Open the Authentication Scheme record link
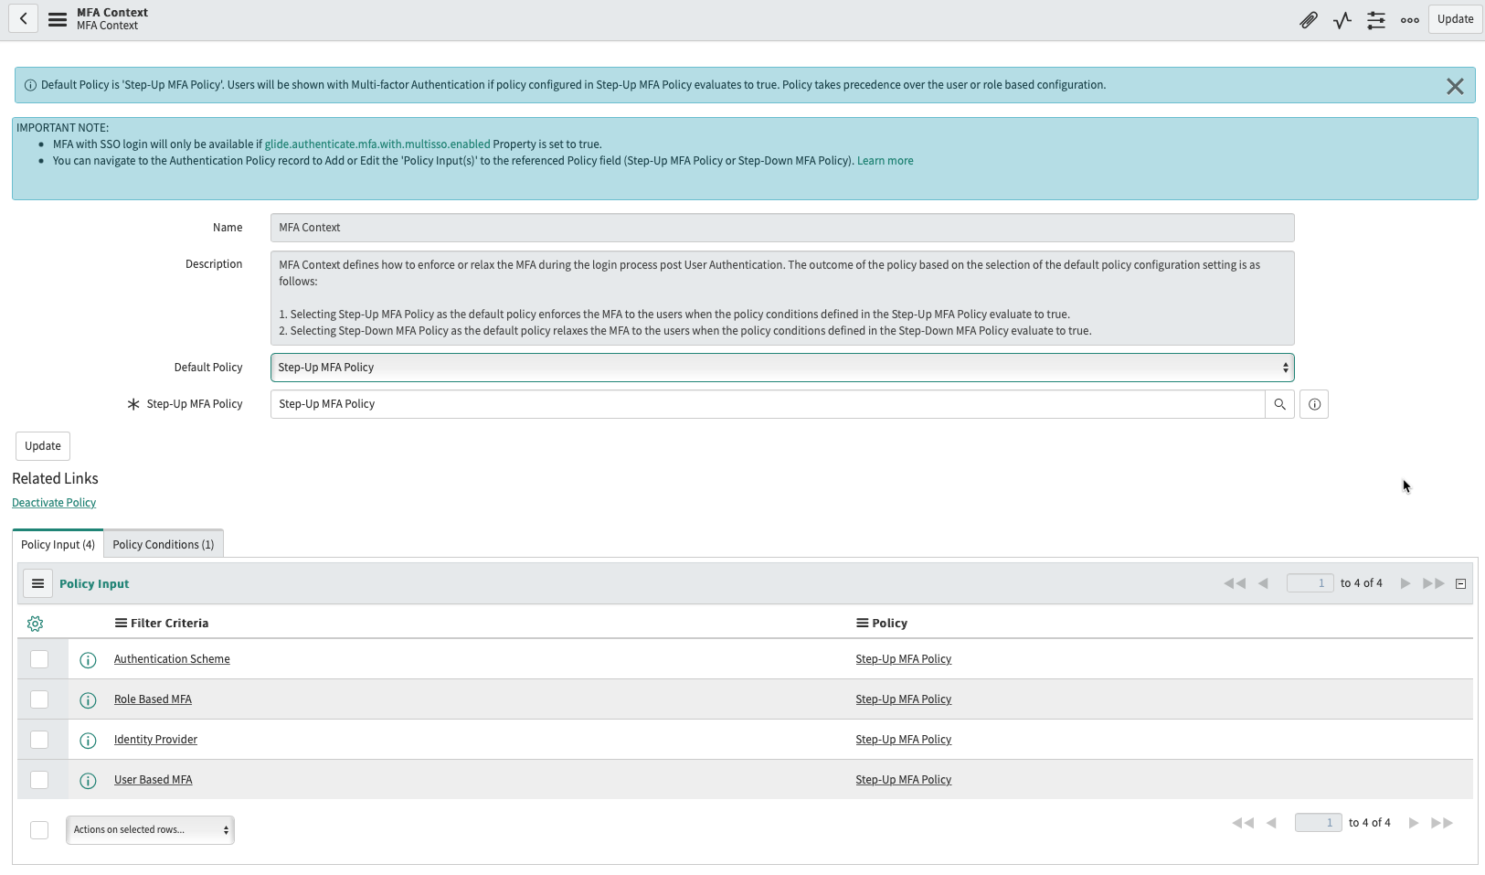Viewport: 1485px width, 875px height. point(172,659)
